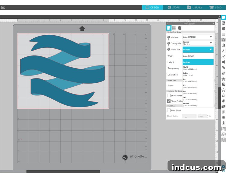Screen dimensions: 226x173
Task: Choose A5 media size option
Action: (x=198, y=86)
